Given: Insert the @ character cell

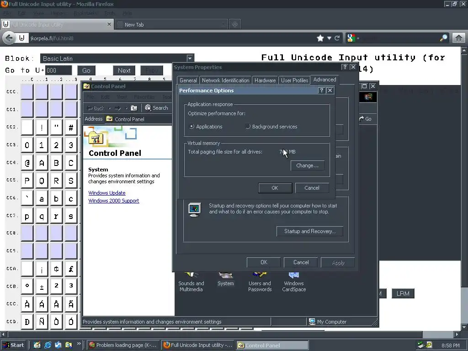Looking at the screenshot, I should pyautogui.click(x=27, y=163).
